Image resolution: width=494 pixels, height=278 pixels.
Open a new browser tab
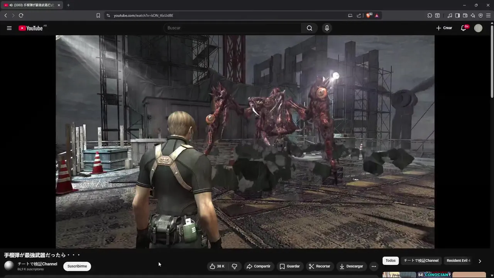click(68, 5)
